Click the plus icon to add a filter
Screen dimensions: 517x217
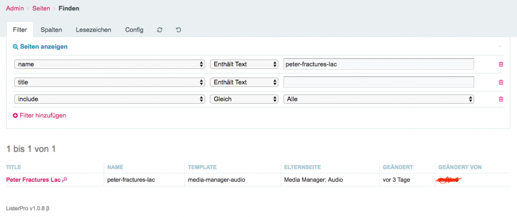click(x=16, y=116)
